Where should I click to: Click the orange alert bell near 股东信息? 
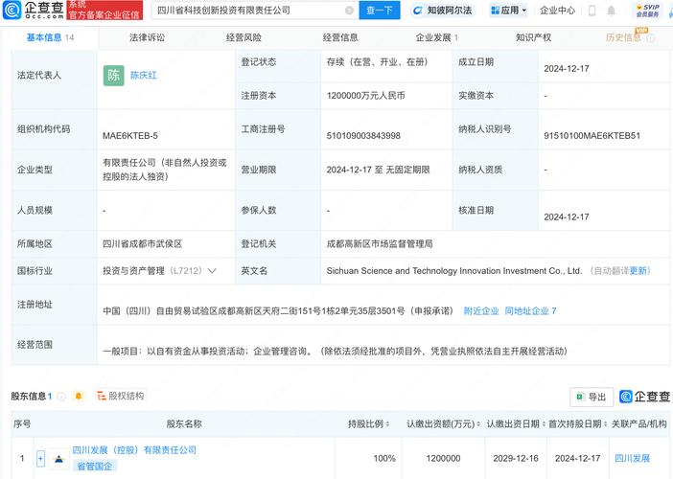(x=79, y=396)
